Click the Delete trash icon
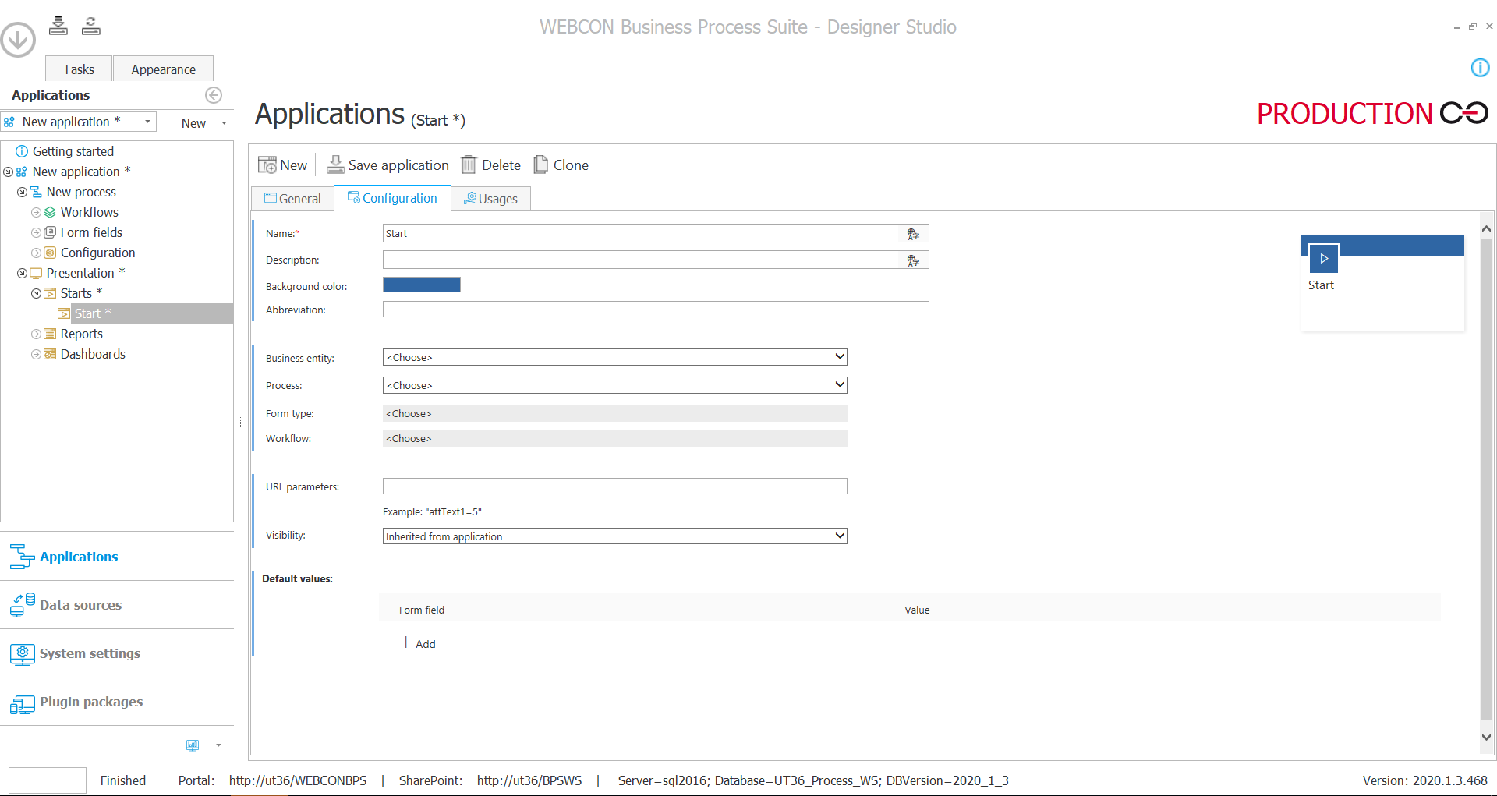The width and height of the screenshot is (1497, 796). [x=469, y=165]
